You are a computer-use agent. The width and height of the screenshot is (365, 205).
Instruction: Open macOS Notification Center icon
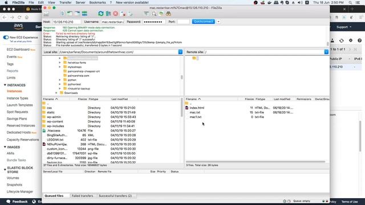pos(358,2)
